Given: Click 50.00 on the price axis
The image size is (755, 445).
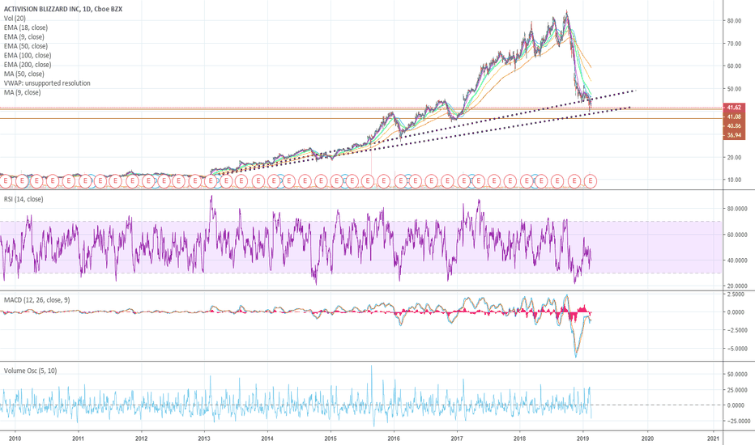Looking at the screenshot, I should (x=734, y=89).
